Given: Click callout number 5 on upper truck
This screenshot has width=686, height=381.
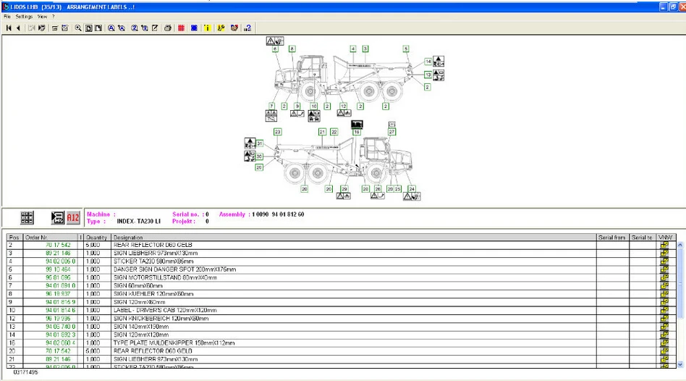Looking at the screenshot, I should click(x=406, y=49).
